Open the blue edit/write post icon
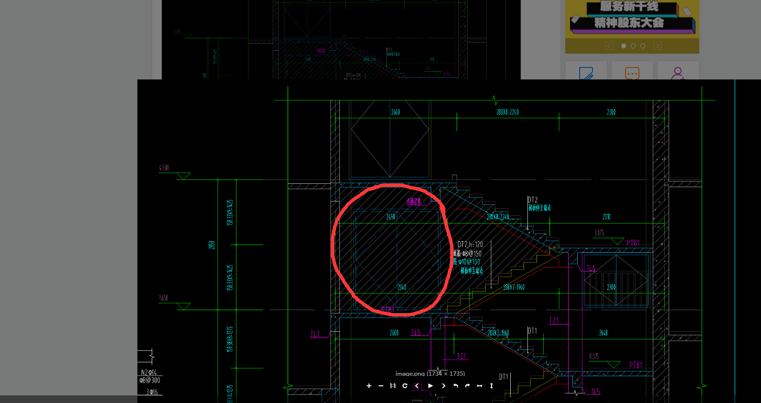761x403 pixels. pos(586,73)
